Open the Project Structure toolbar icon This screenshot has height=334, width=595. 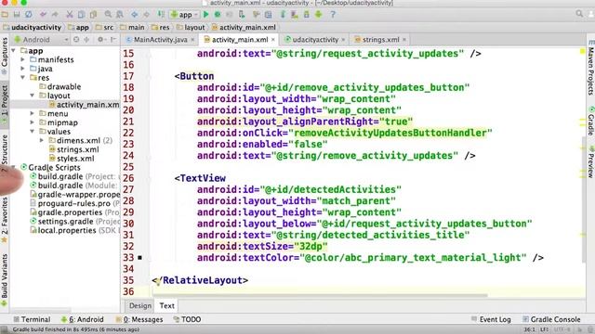(269, 15)
